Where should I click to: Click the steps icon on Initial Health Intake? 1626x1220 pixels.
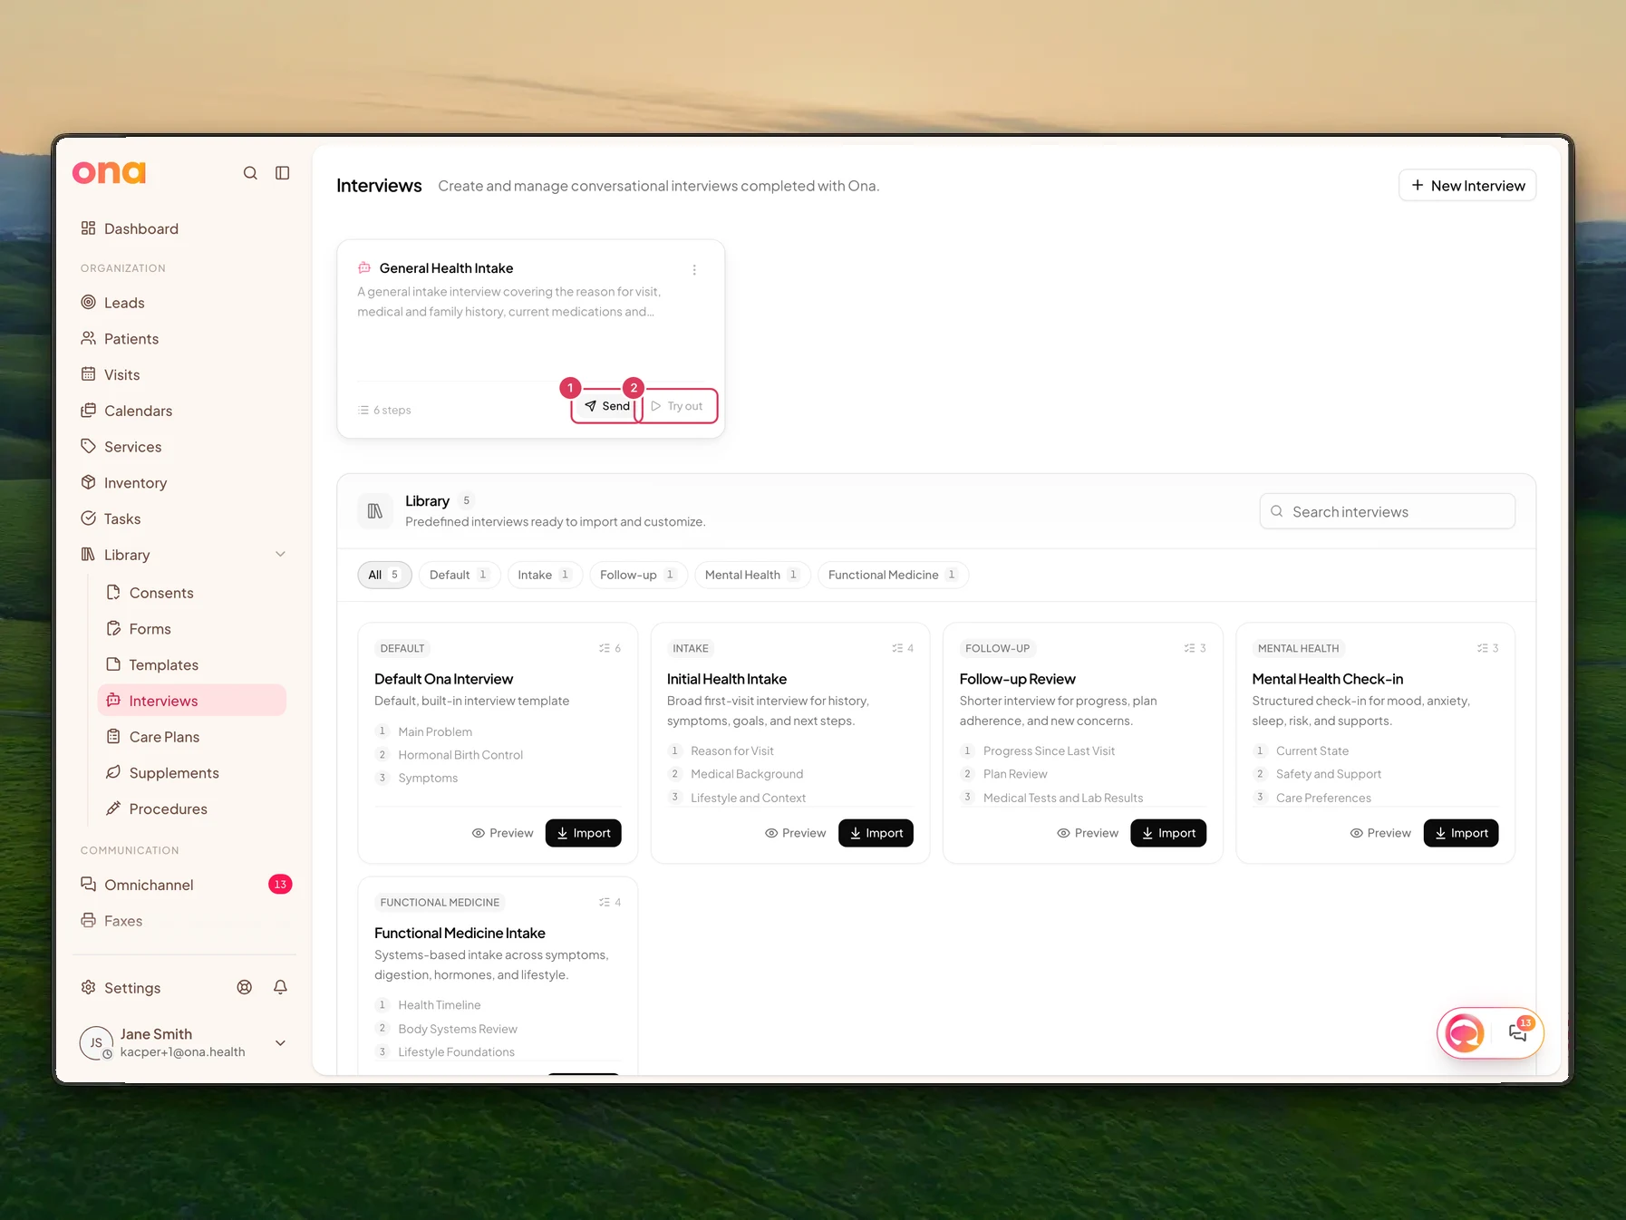pos(897,649)
